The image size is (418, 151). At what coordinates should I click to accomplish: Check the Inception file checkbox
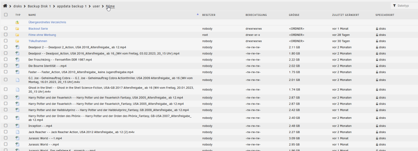[x=5, y=126]
